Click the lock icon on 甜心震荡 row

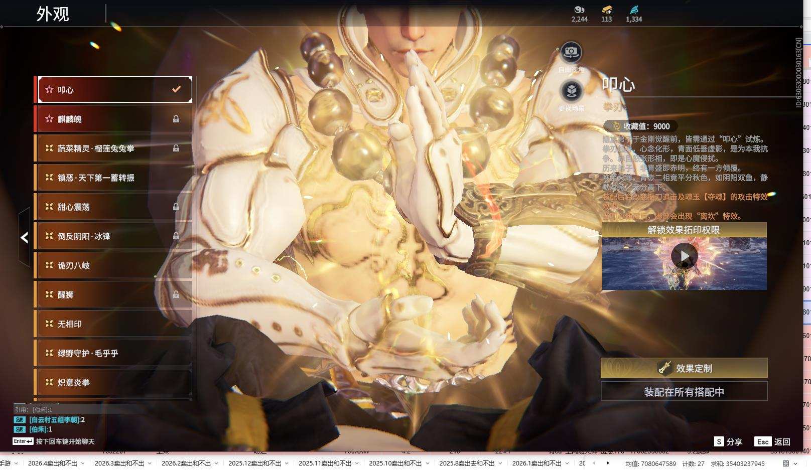pos(176,207)
